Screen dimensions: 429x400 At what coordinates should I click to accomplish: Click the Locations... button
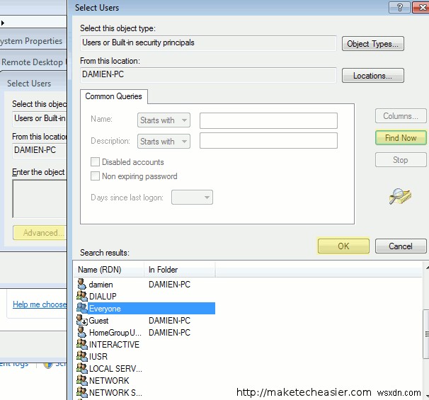tap(372, 76)
